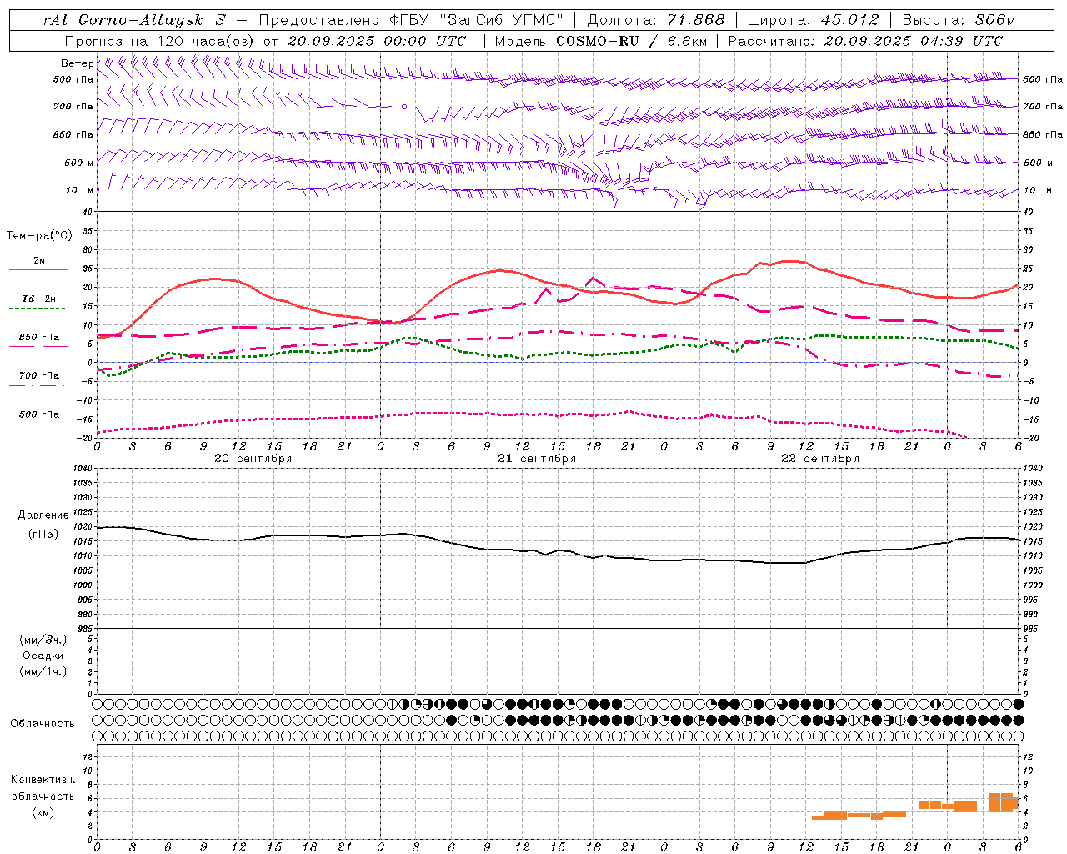Click the 21 сентября date label
Viewport: 1067px width, 854px height.
point(537,459)
